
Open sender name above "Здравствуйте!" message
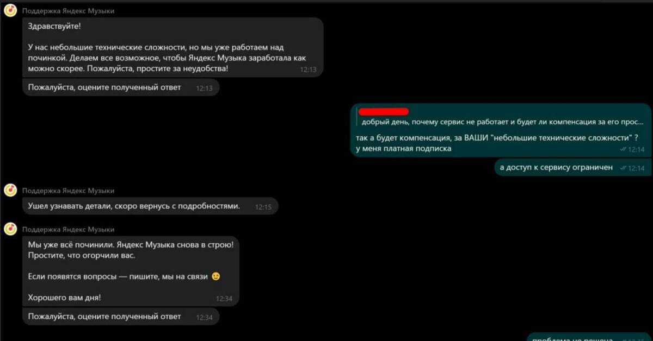pyautogui.click(x=69, y=11)
